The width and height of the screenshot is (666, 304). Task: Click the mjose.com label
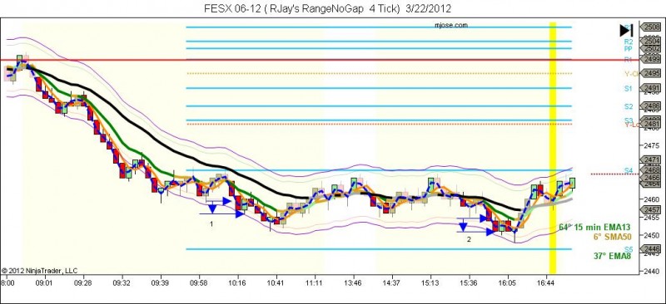point(451,25)
